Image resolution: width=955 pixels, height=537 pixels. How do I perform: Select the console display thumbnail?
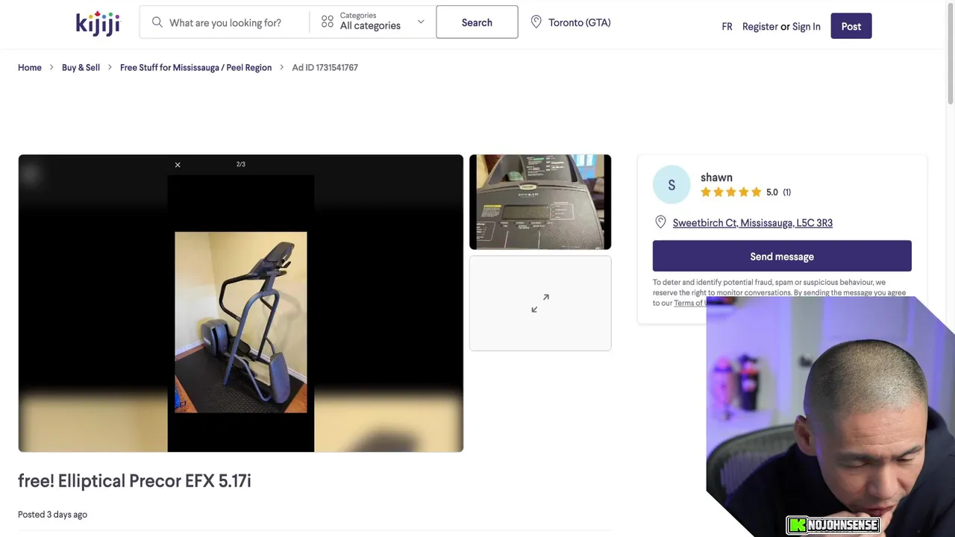point(540,202)
